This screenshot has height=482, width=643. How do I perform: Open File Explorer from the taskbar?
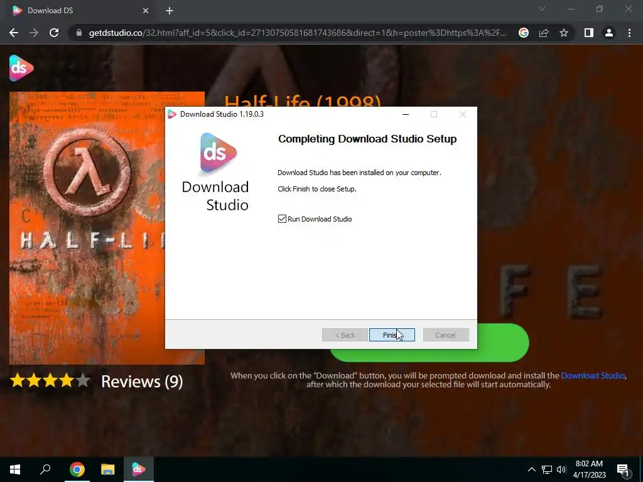point(108,469)
